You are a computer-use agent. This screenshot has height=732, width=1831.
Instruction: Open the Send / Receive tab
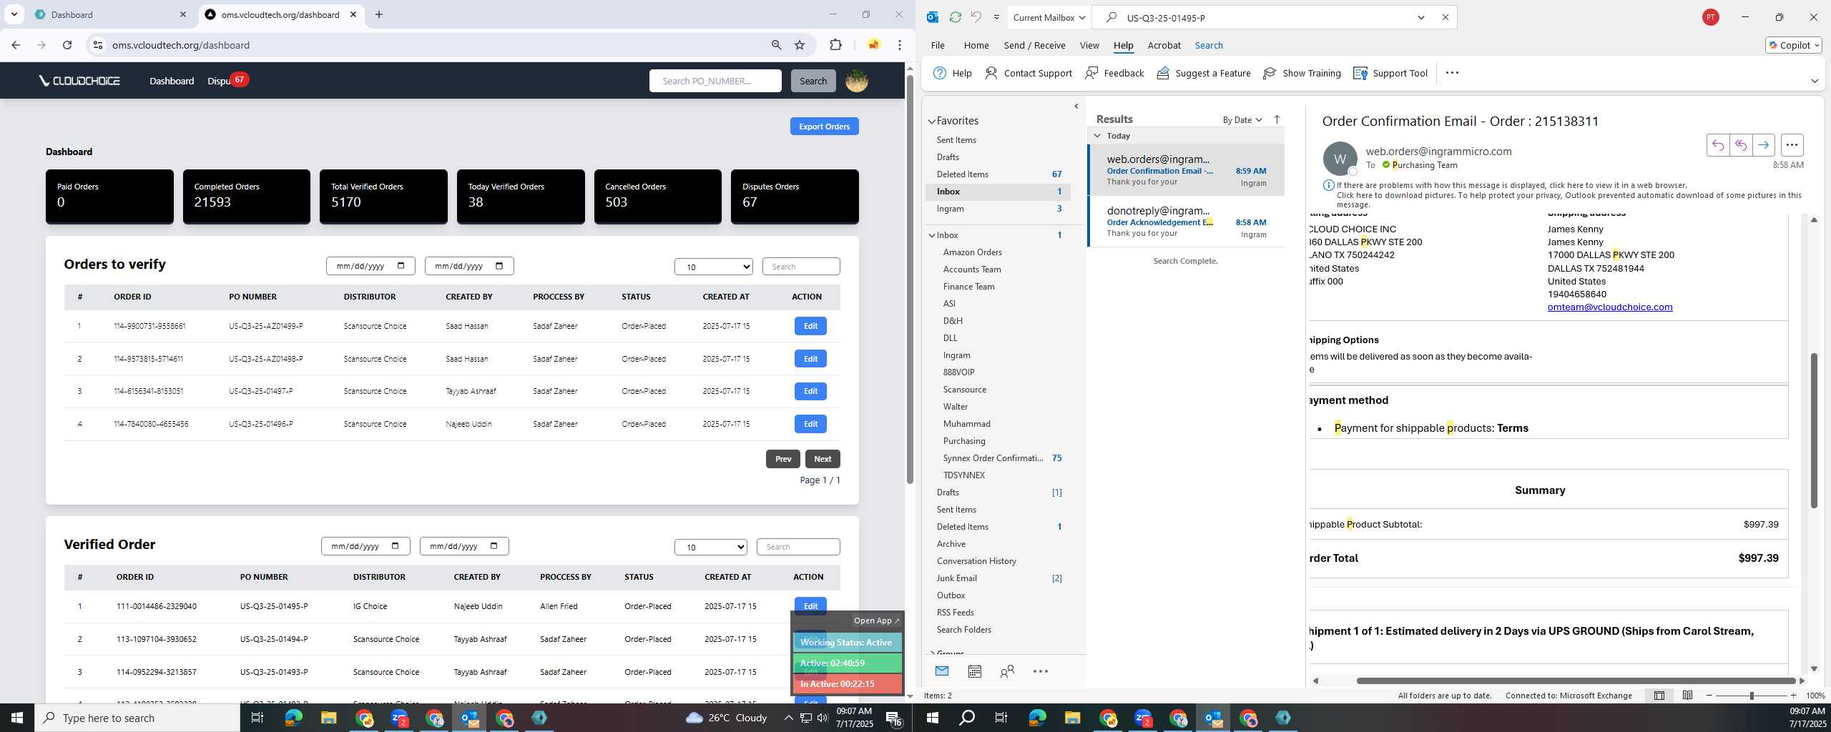pos(1034,45)
